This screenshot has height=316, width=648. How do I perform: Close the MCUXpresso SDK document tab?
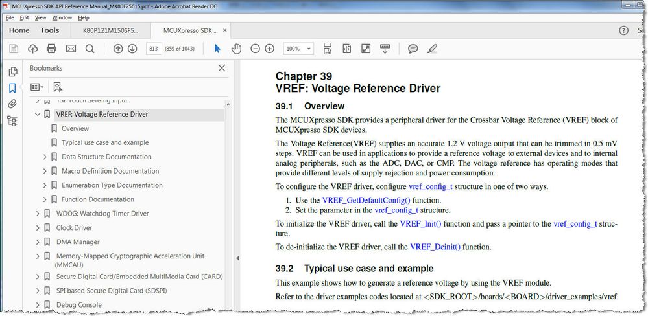(225, 30)
